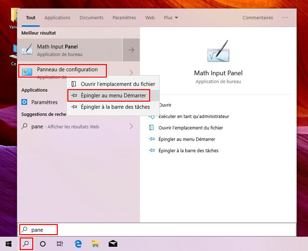
Task: Click right-pane Ouvrir l'emplacement du fichier text
Action: click(191, 128)
